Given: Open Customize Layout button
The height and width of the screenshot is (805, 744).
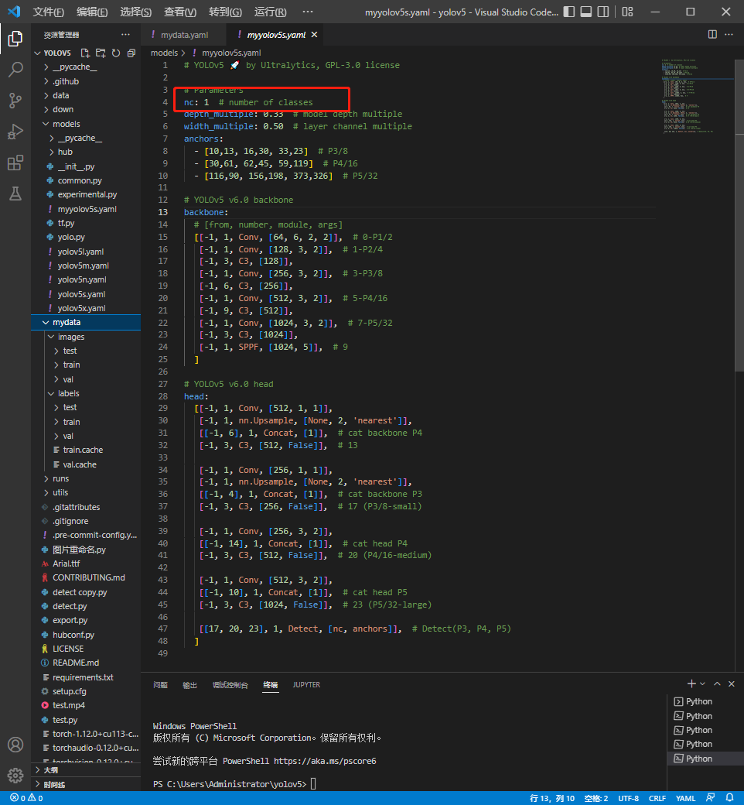Looking at the screenshot, I should click(x=627, y=12).
